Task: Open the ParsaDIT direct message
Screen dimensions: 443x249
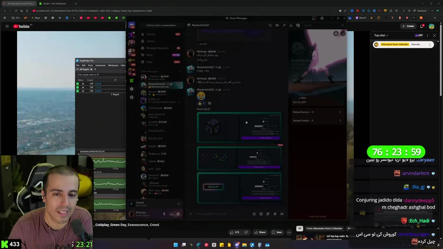Action: [x=161, y=176]
